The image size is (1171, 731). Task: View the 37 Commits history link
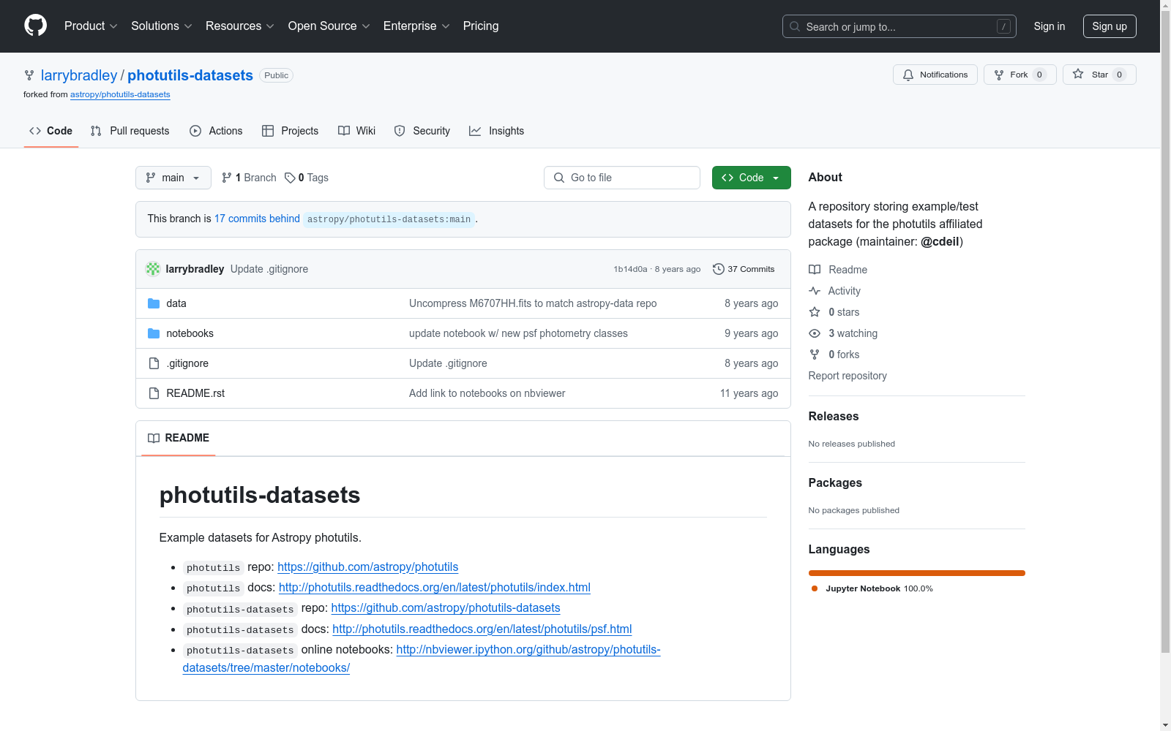[x=744, y=269]
